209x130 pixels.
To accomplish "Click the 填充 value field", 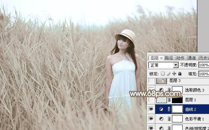I will point(204,74).
